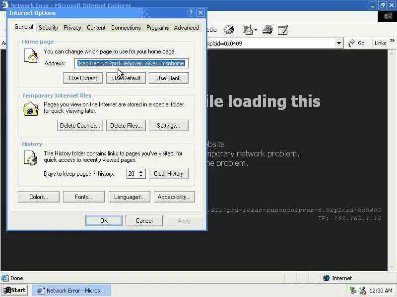
Task: Open the Privacy tab
Action: [72, 28]
